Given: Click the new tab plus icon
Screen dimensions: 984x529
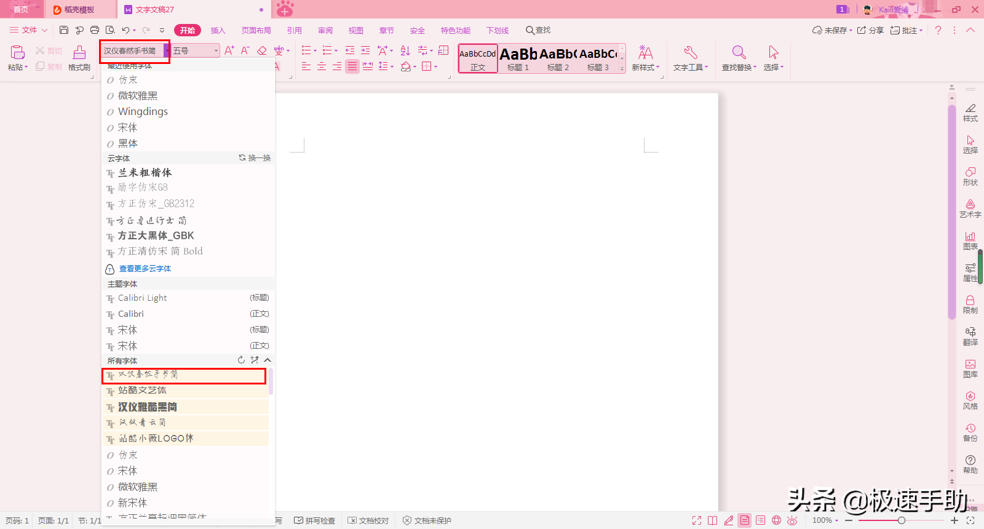Looking at the screenshot, I should point(285,9).
